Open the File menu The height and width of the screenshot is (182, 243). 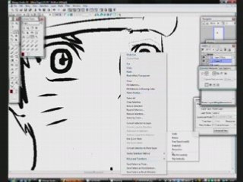click(15, 6)
